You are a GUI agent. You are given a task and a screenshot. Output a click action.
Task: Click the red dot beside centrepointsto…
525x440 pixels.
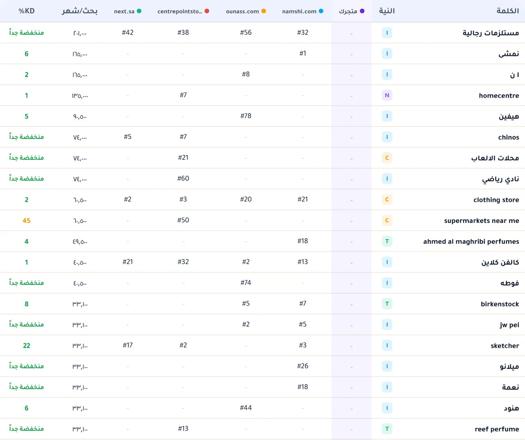tap(207, 11)
